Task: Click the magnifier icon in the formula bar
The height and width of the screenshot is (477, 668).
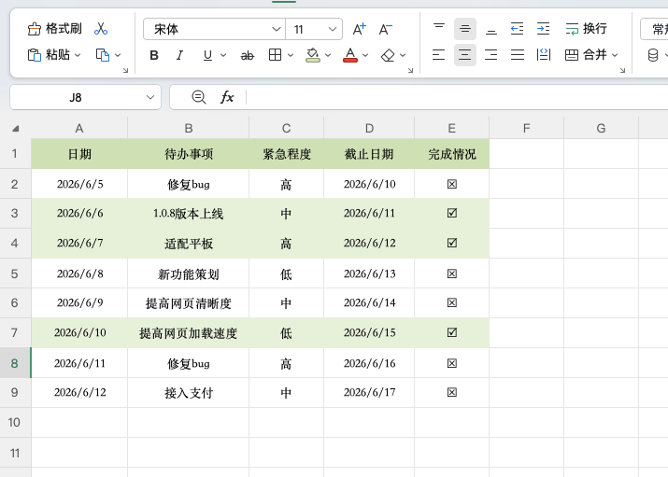Action: click(x=198, y=97)
